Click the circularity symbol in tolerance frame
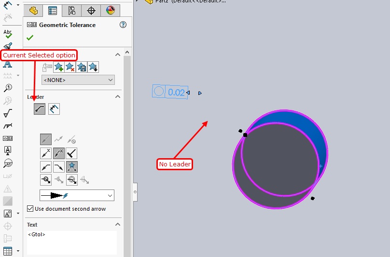The image size is (390, 257). tap(159, 91)
